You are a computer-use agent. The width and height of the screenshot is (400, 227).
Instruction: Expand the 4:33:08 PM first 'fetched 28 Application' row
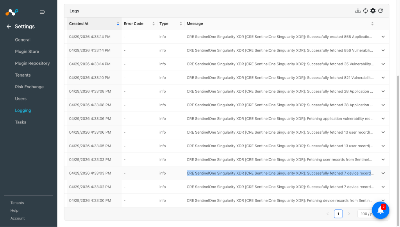pyautogui.click(x=383, y=91)
